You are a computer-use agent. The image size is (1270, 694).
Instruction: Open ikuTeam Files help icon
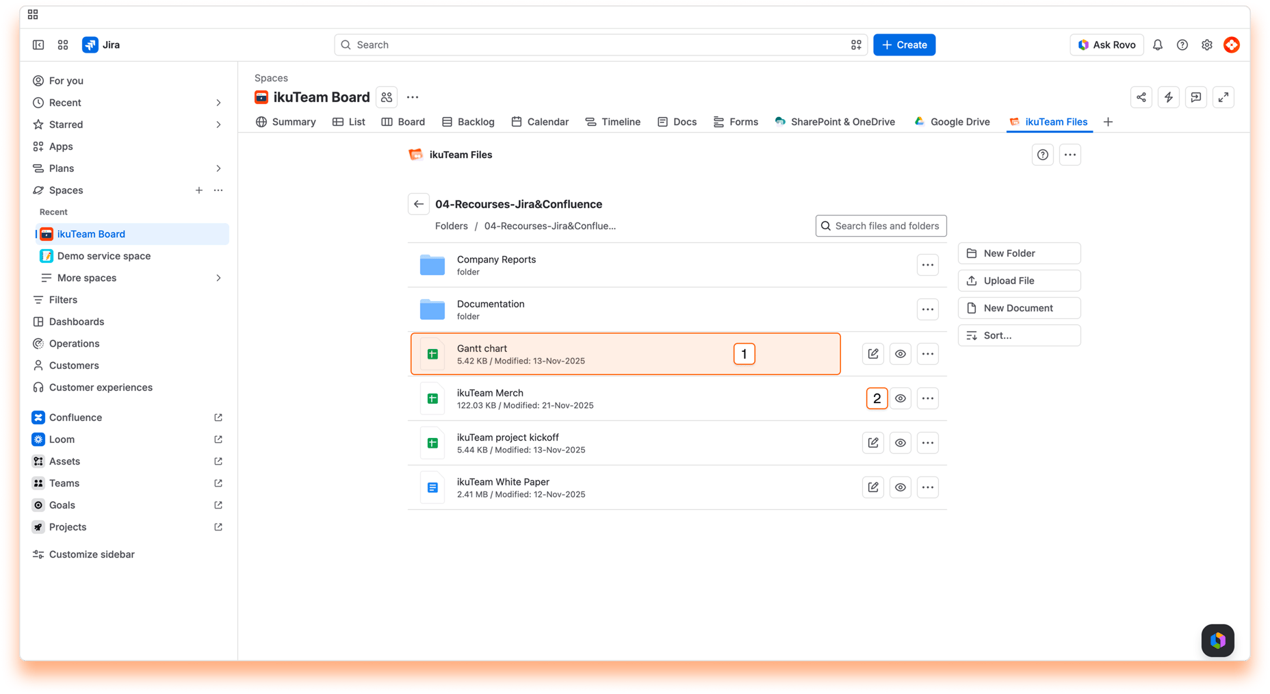click(x=1043, y=155)
